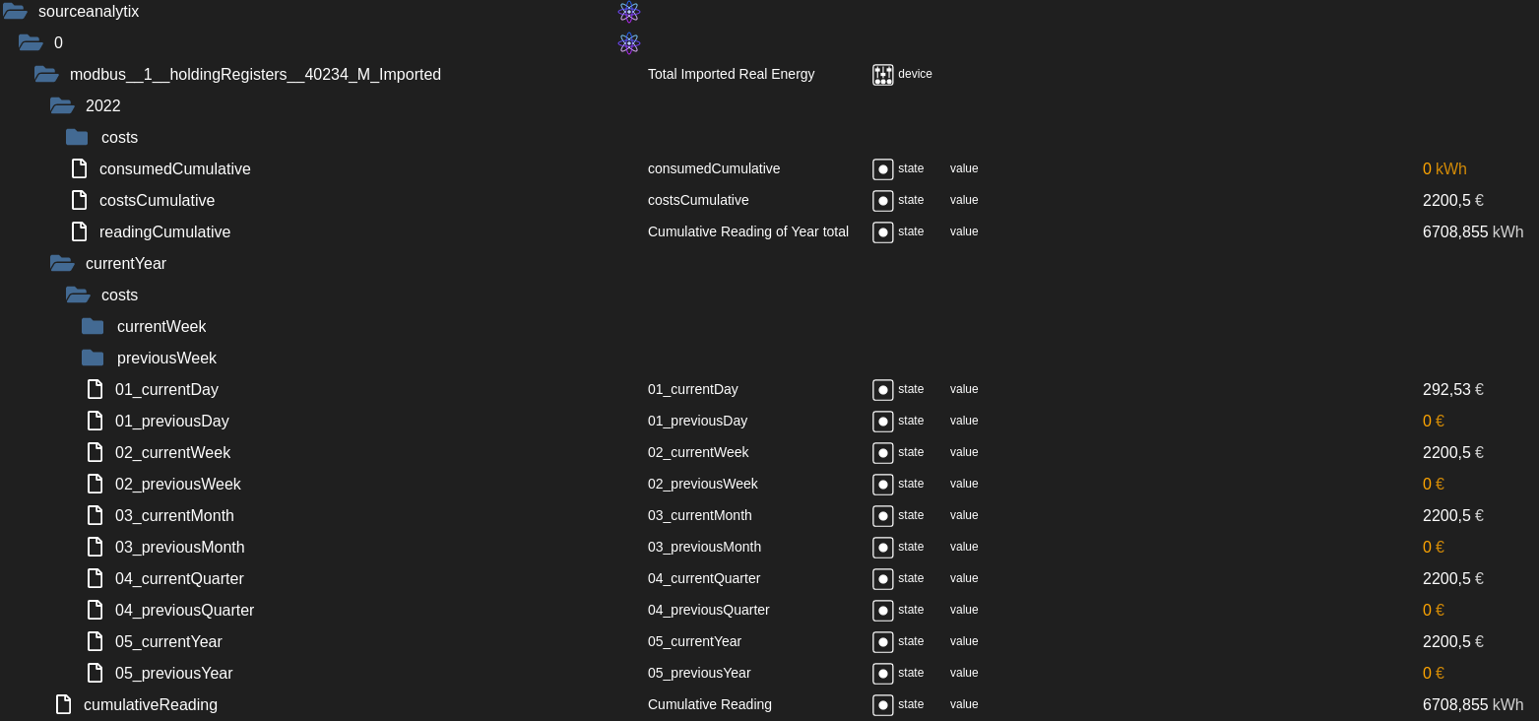Collapse the currentYear folder
Viewport: 1539px width, 721px height.
tap(62, 264)
